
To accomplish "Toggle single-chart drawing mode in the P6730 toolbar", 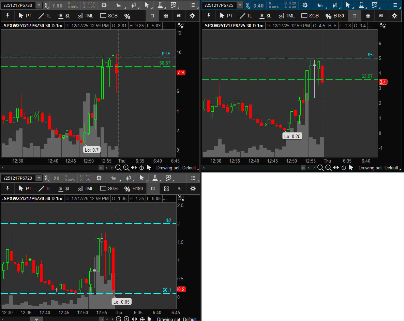I will coord(152,16).
